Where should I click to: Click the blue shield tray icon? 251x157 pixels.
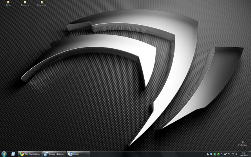(x=211, y=154)
